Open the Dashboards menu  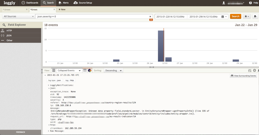click(x=30, y=3)
